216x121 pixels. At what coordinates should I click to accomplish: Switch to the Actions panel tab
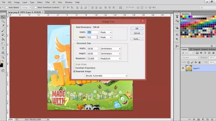pos(212,49)
